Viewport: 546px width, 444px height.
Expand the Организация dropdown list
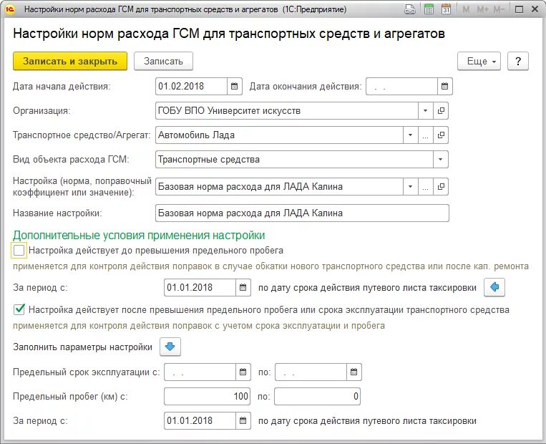(425, 111)
